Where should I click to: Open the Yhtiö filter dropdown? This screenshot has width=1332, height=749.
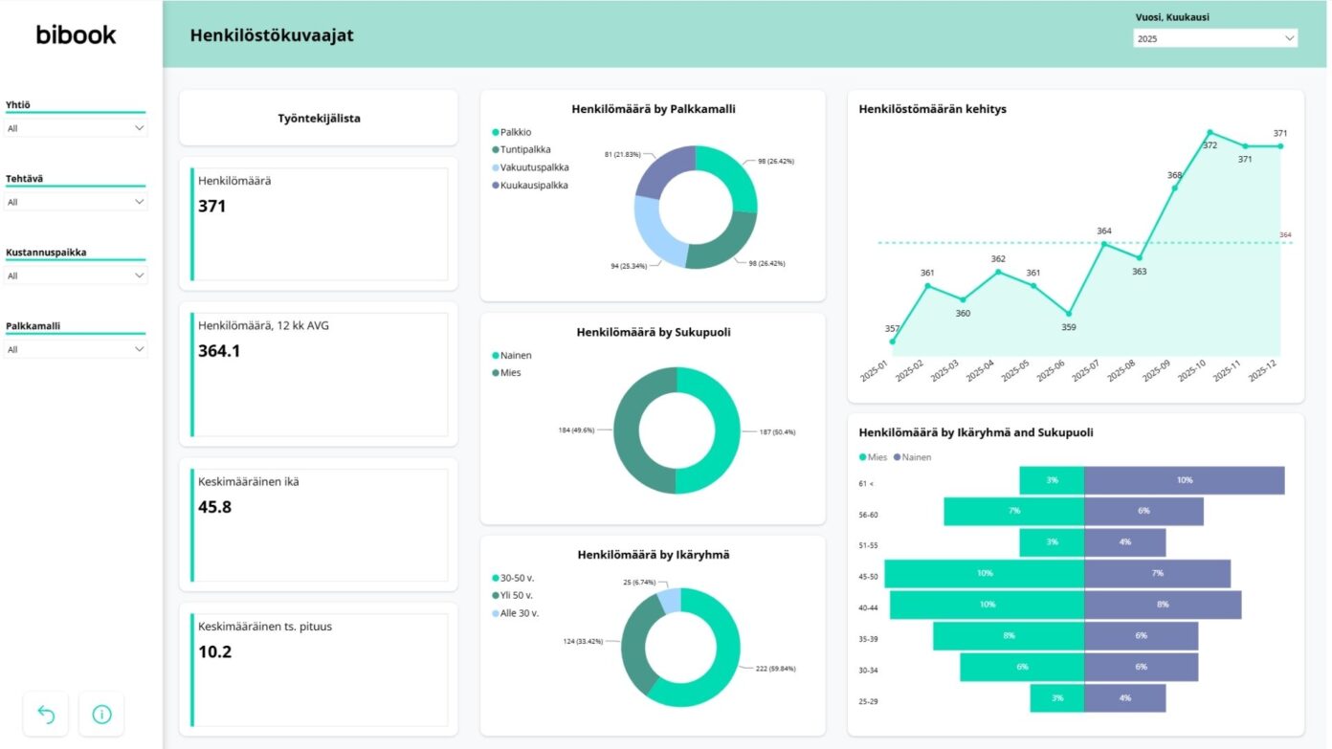pyautogui.click(x=76, y=126)
